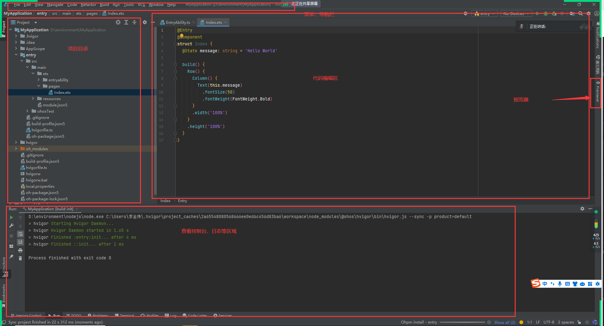Open the account avatar icon
This screenshot has height=326, width=604.
tap(597, 13)
